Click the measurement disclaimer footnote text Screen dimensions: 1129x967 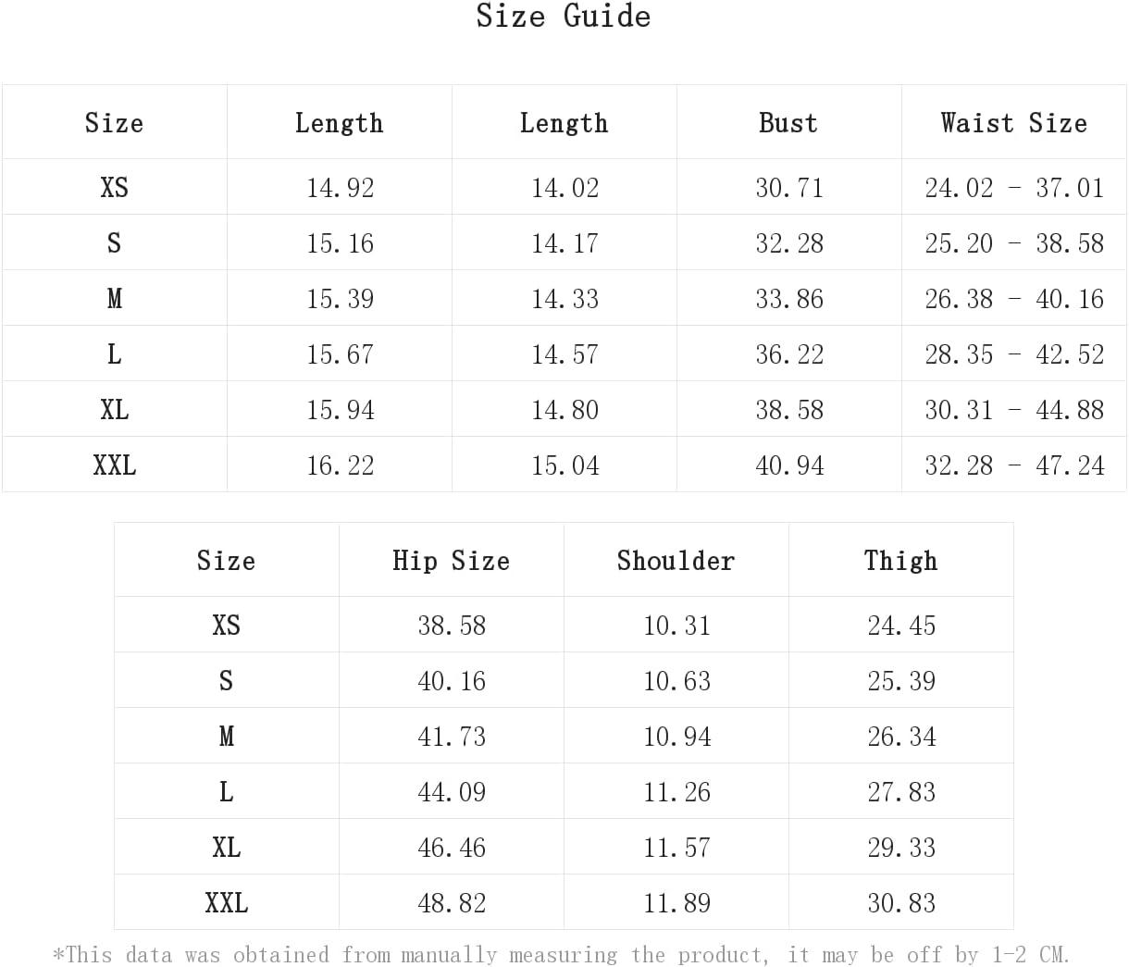pyautogui.click(x=562, y=954)
